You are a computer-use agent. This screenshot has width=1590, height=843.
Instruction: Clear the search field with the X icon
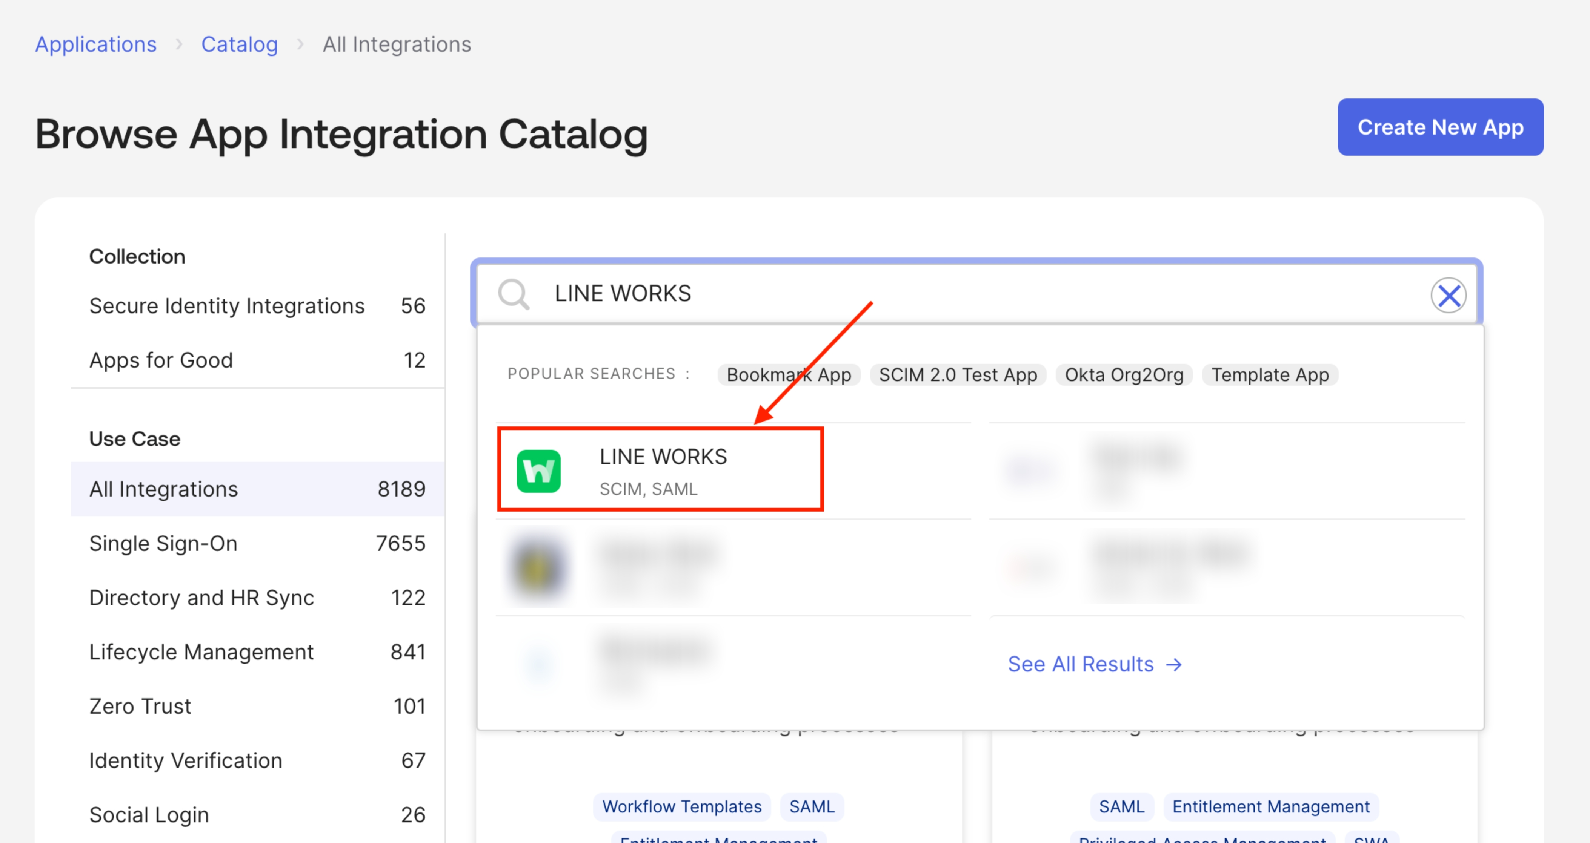click(1448, 295)
